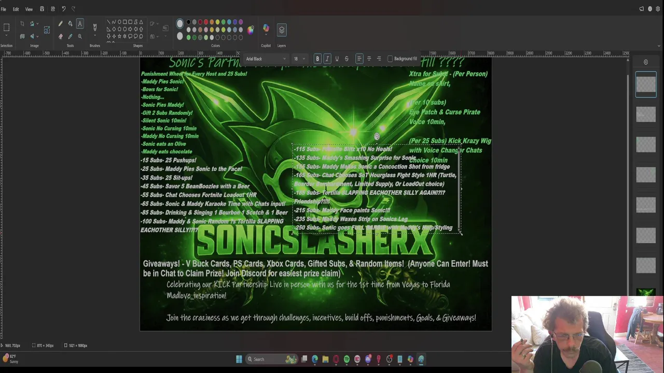Select the Eraser tool

pyautogui.click(x=60, y=36)
